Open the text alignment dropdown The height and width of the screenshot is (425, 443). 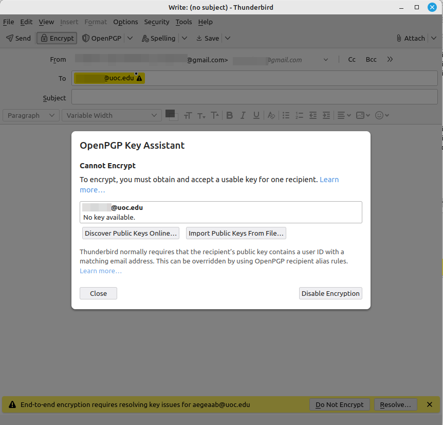tap(344, 115)
